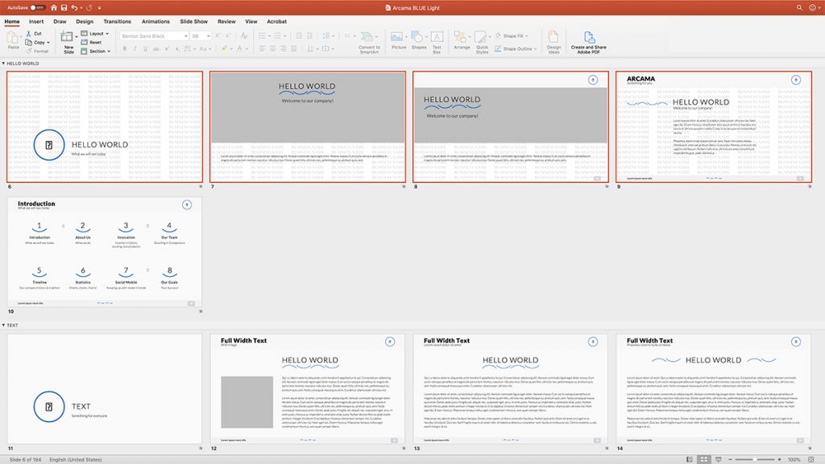Open the Animations ribbon tab

[x=156, y=21]
